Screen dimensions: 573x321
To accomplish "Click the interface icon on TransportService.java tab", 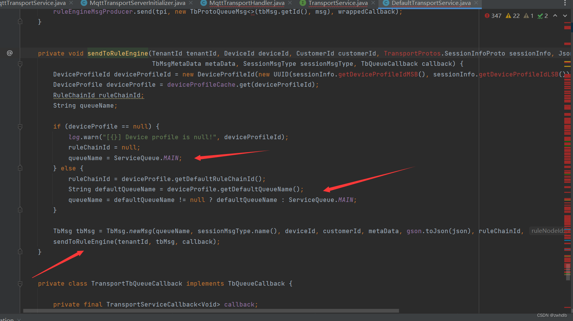I will coord(303,3).
